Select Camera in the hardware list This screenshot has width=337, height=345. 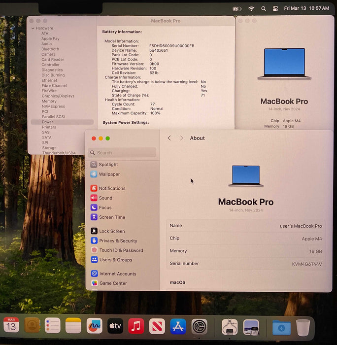click(48, 54)
